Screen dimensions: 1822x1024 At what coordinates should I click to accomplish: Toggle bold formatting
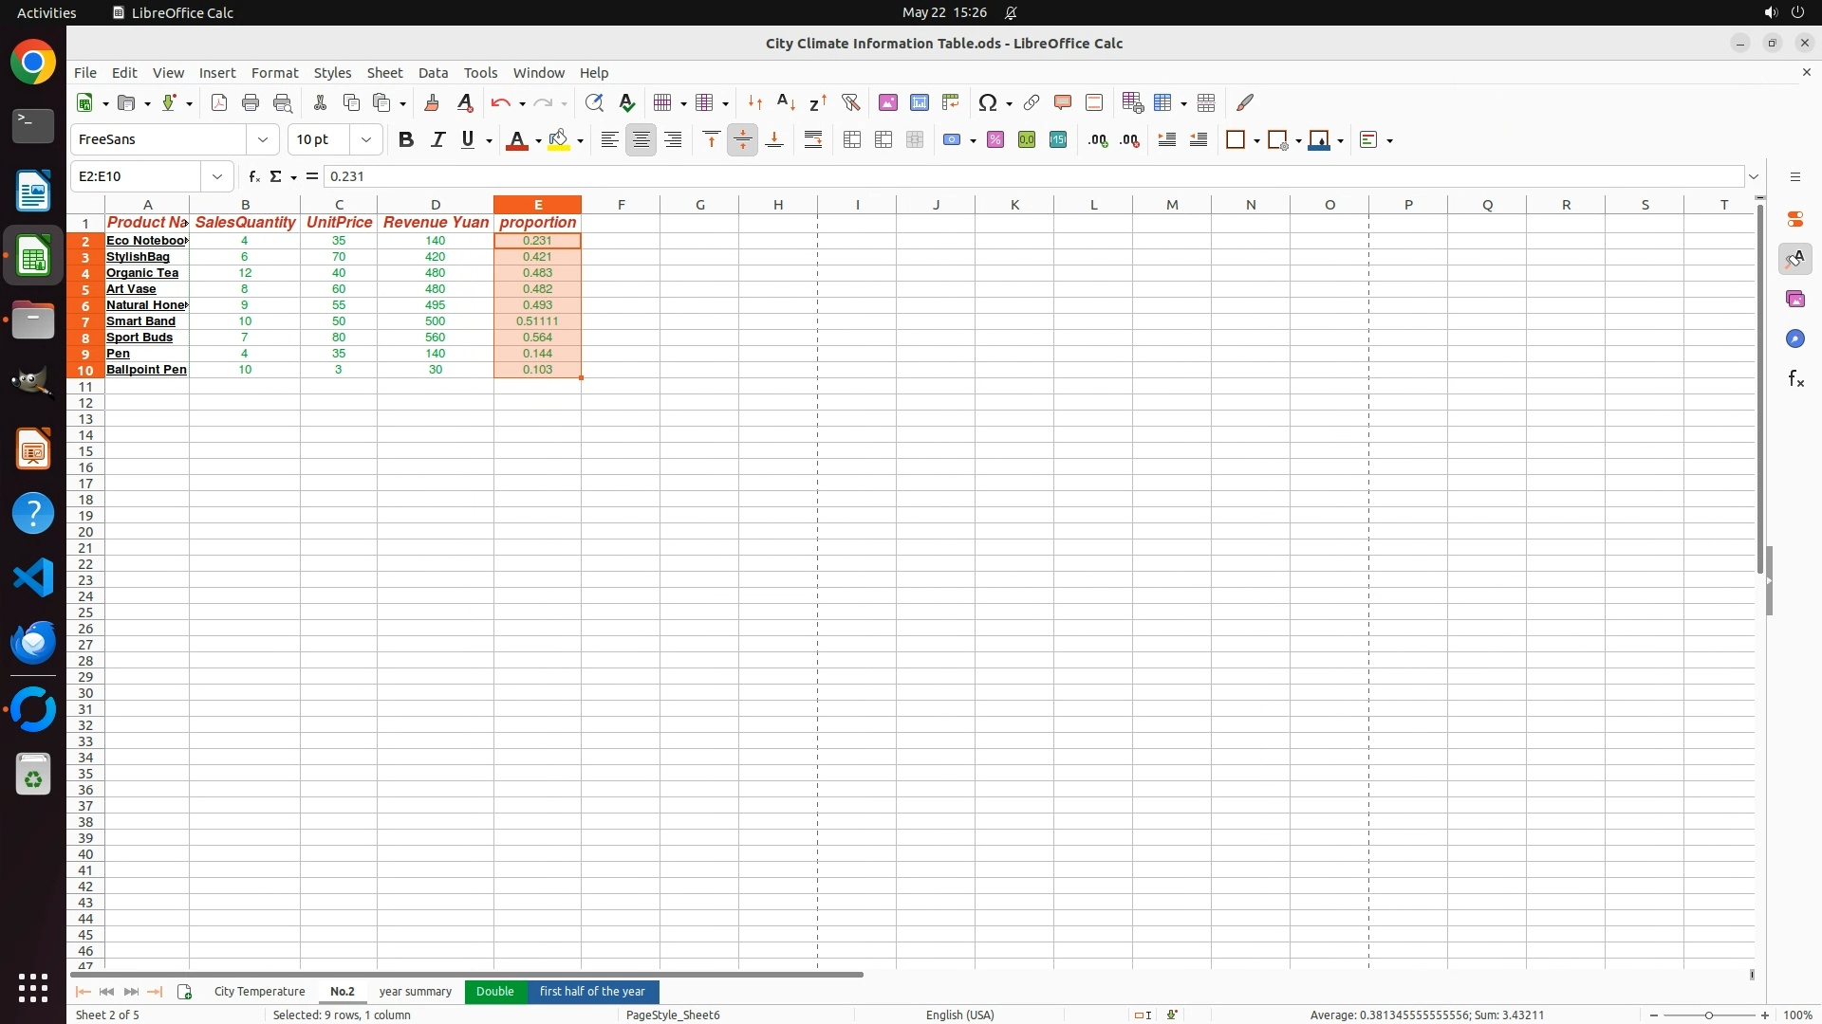pyautogui.click(x=406, y=140)
